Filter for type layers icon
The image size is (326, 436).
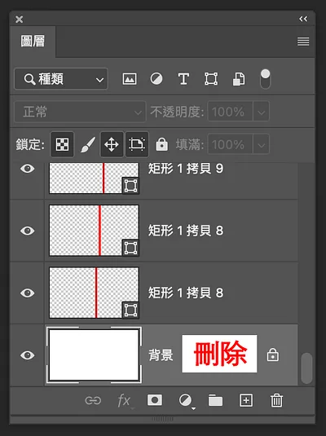click(183, 79)
